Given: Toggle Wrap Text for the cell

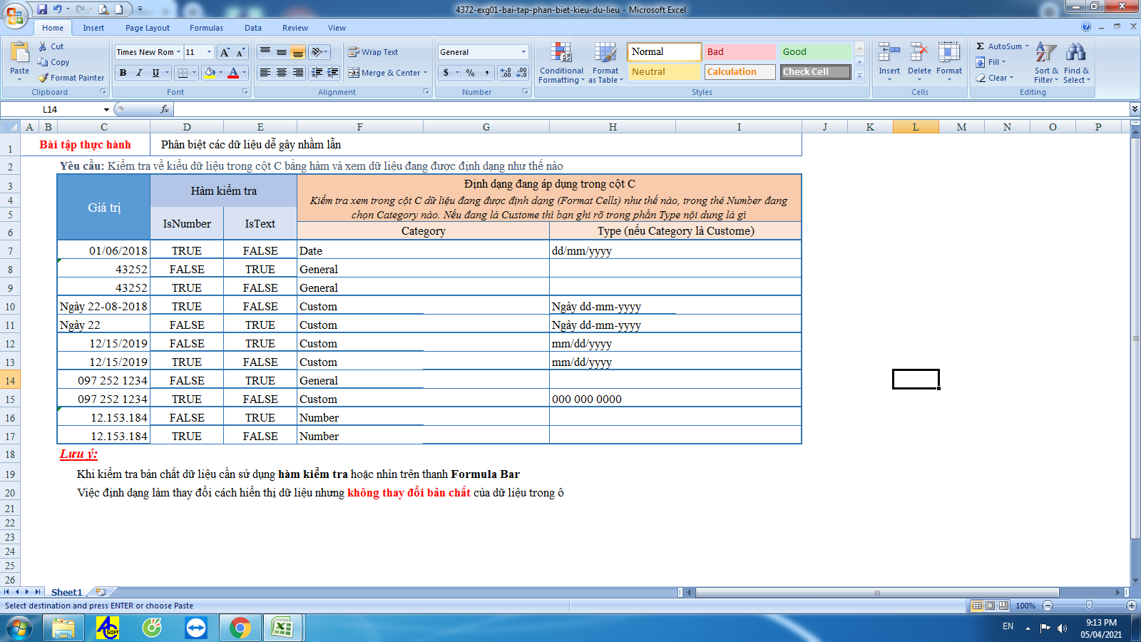Looking at the screenshot, I should click(x=373, y=52).
